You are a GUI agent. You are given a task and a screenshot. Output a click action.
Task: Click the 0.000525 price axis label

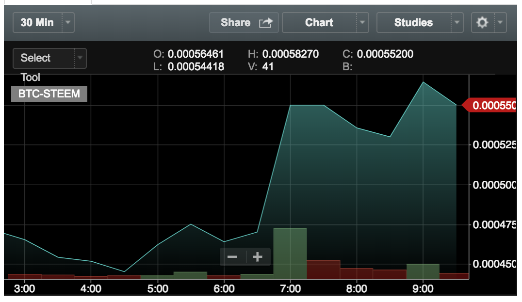[x=494, y=144]
